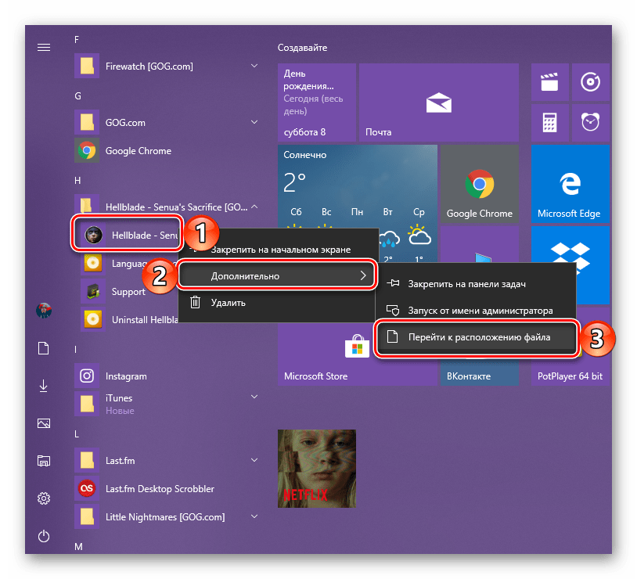
Task: Expand the Little Nightmares folder chevron
Action: coord(254,517)
